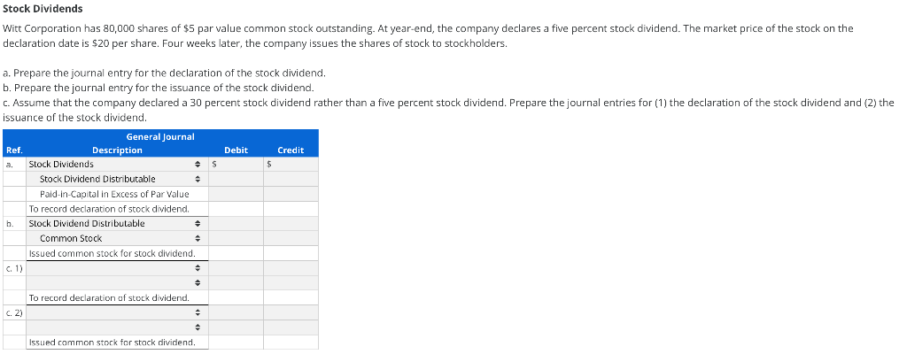Viewport: 907px width, 362px height.
Task: Click Credit field in second row of entry c. 1)
Action: [291, 283]
